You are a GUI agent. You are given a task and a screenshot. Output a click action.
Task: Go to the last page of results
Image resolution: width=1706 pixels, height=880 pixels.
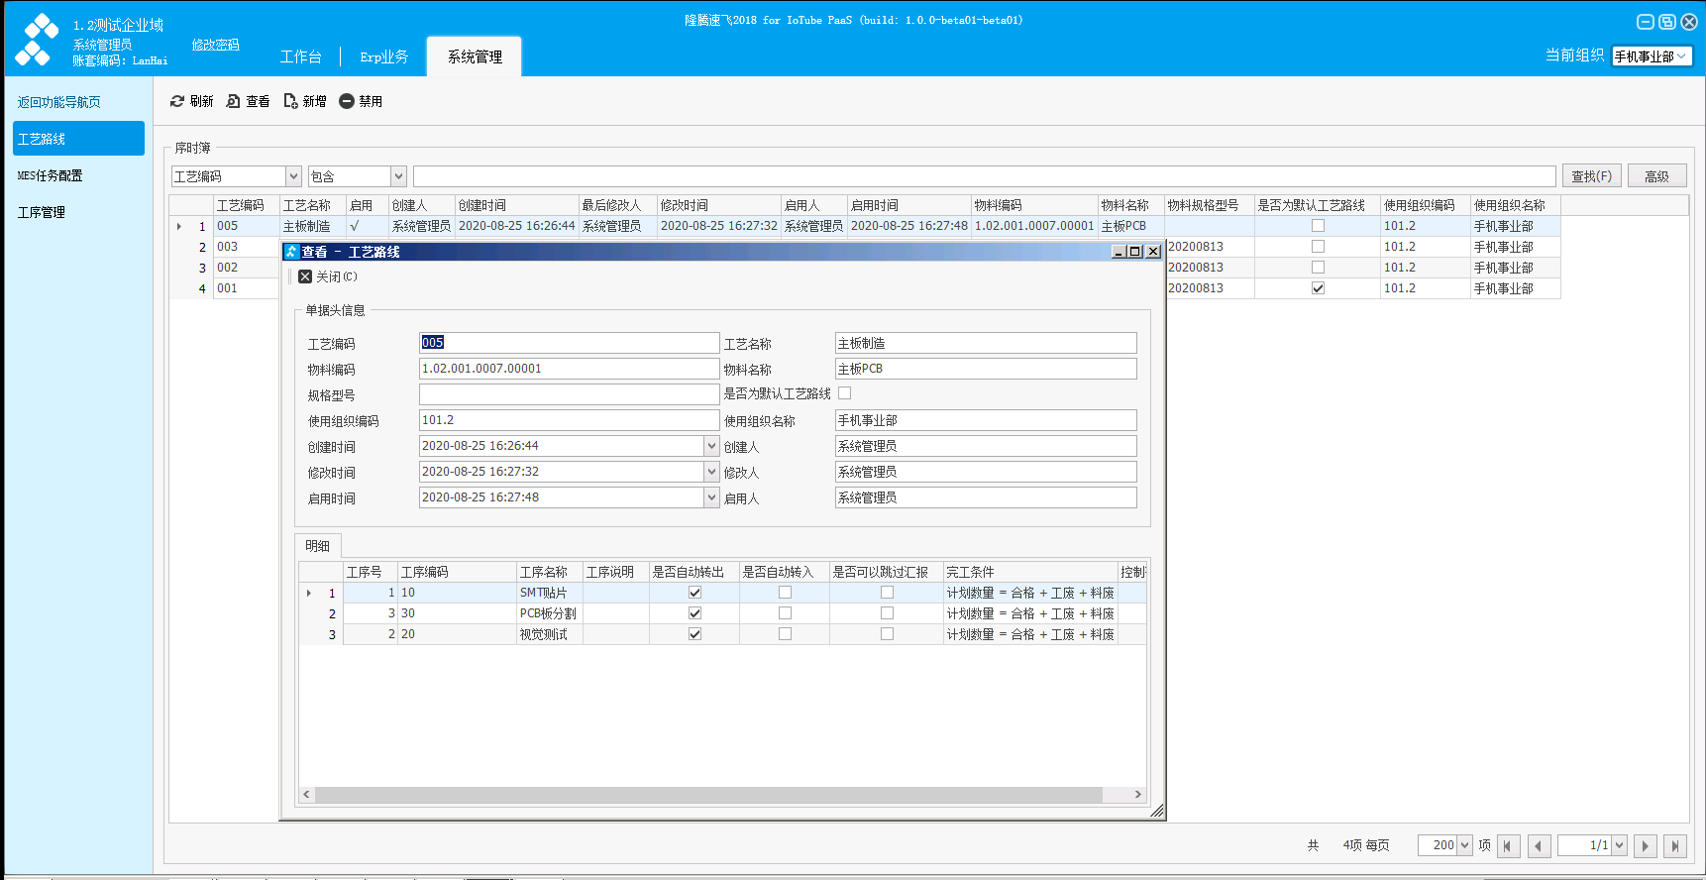[x=1675, y=845]
